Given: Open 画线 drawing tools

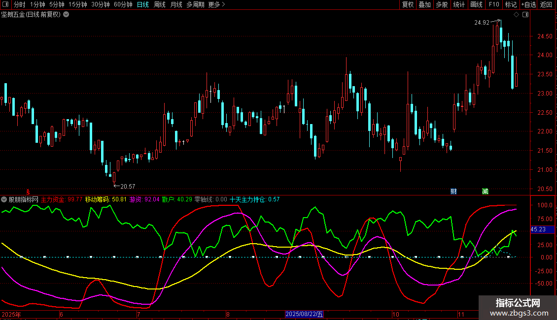Looking at the screenshot, I should point(476,4).
